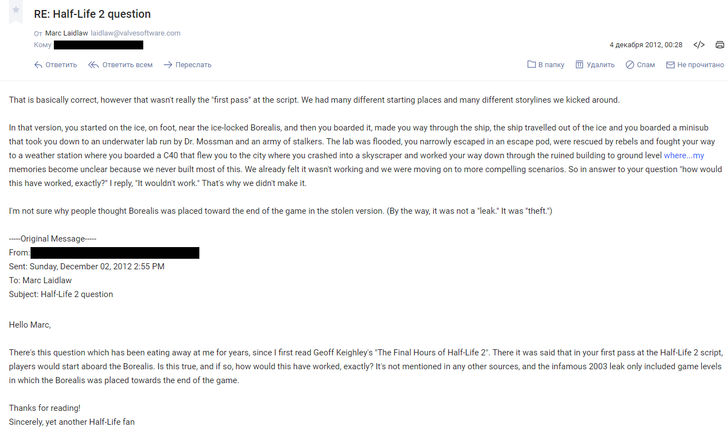The image size is (728, 432).
Task: Click the folder icon for moving mail
Action: pos(531,65)
